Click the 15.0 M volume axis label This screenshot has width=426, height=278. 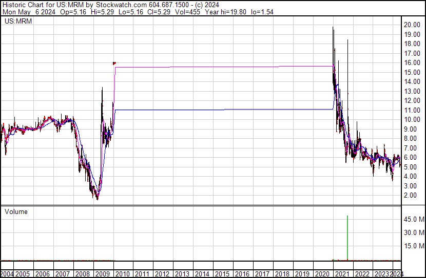point(413,246)
